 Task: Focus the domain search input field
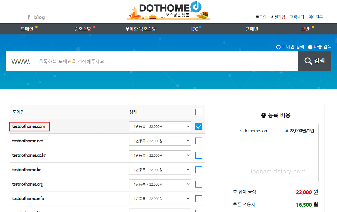[152, 61]
